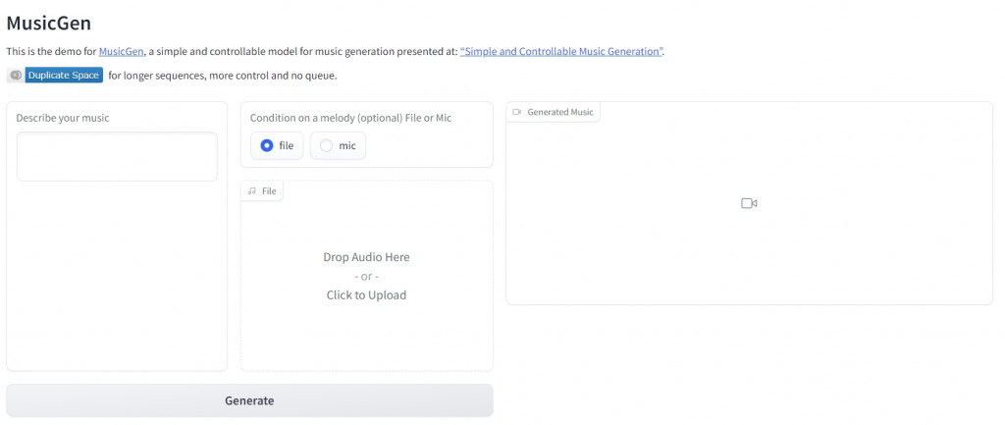The image size is (1005, 425).
Task: Click the Condition on a melody label
Action: point(350,118)
